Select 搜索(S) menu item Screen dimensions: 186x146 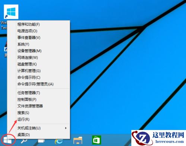point(39,113)
